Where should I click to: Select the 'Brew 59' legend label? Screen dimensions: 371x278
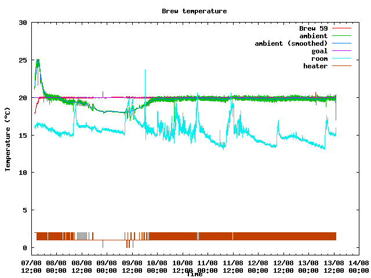[314, 28]
